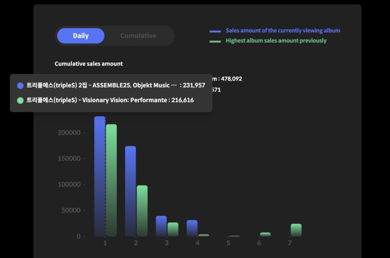This screenshot has height=258, width=390.
Task: Select the blue bar for day 2
Action: [x=130, y=192]
